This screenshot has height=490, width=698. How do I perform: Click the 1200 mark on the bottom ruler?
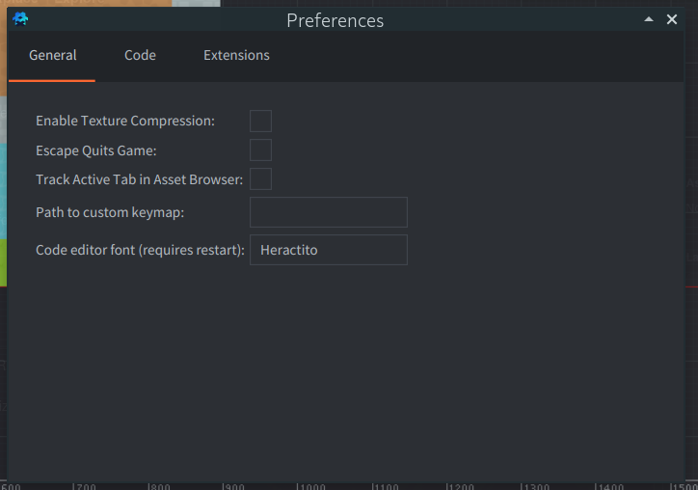point(460,486)
